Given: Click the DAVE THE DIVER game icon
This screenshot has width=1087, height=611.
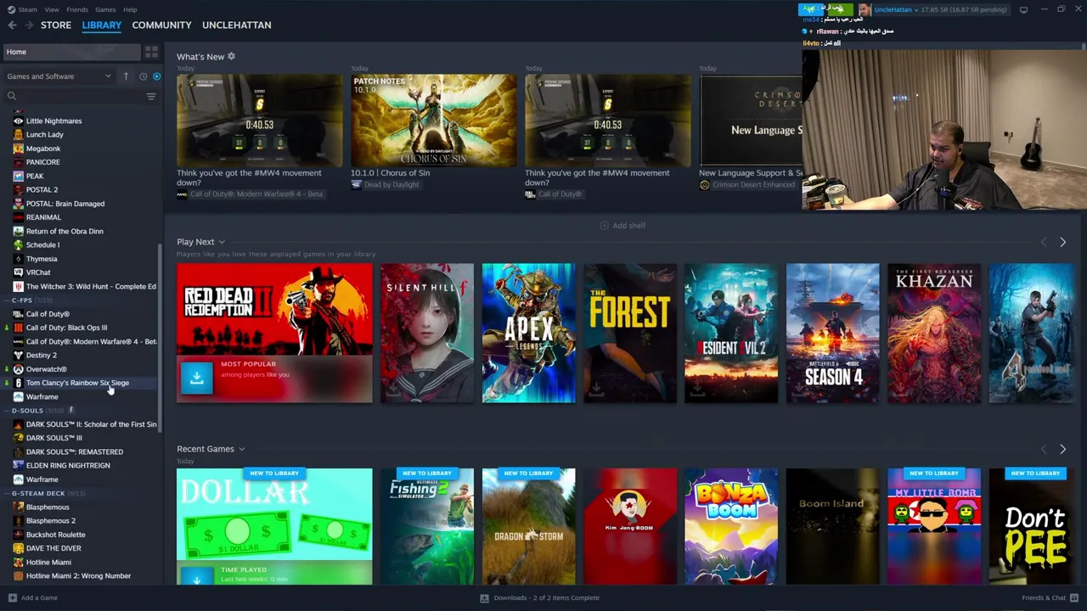Looking at the screenshot, I should point(18,548).
